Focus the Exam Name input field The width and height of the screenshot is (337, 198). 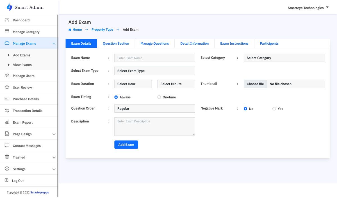pyautogui.click(x=154, y=58)
